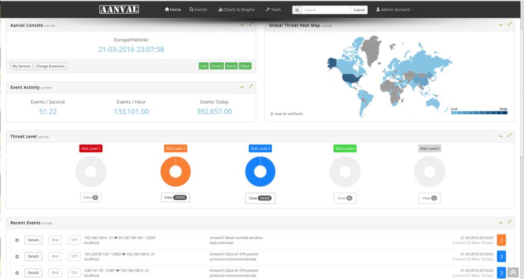This screenshot has width=524, height=279.
Task: Minimize the Aanval Console panel
Action: tap(242, 25)
